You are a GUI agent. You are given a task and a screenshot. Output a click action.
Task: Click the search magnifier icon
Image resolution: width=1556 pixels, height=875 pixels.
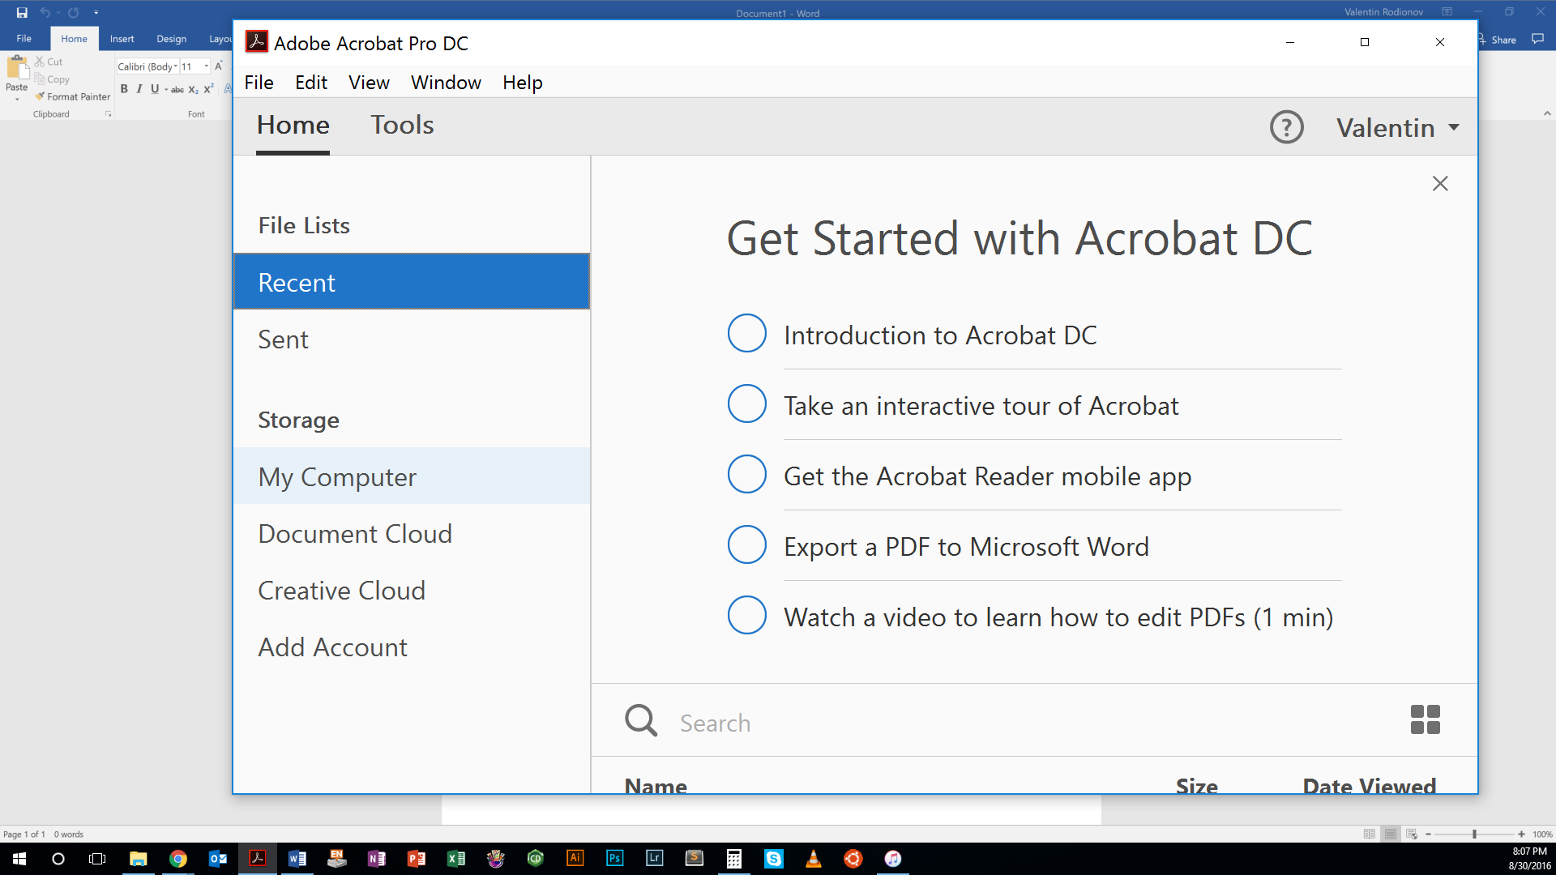[x=641, y=721]
